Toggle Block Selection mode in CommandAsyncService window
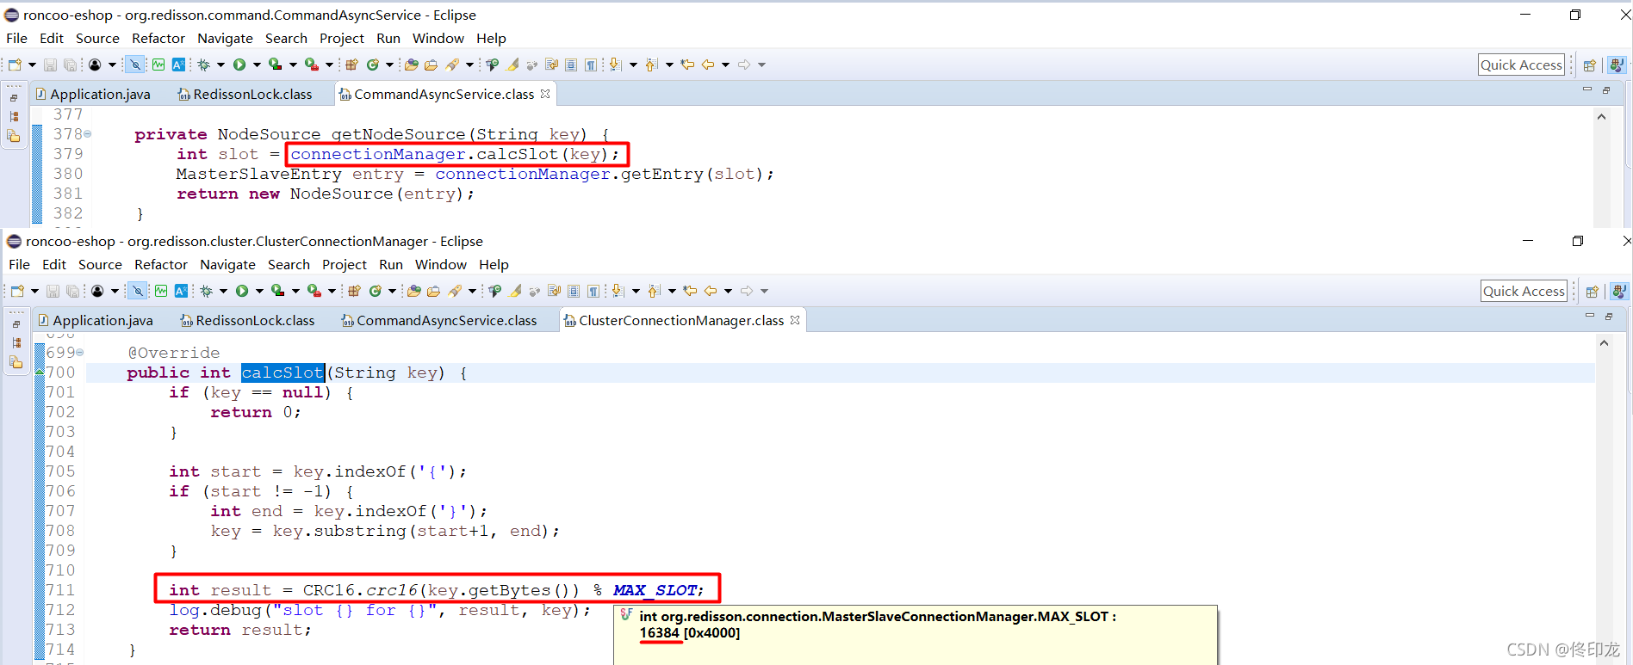Screen dimensions: 1633x665 point(571,65)
